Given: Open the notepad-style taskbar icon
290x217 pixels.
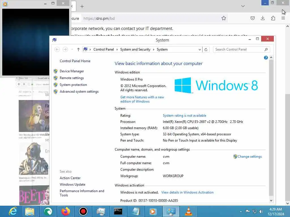Looking at the screenshot, I should tap(136, 211).
